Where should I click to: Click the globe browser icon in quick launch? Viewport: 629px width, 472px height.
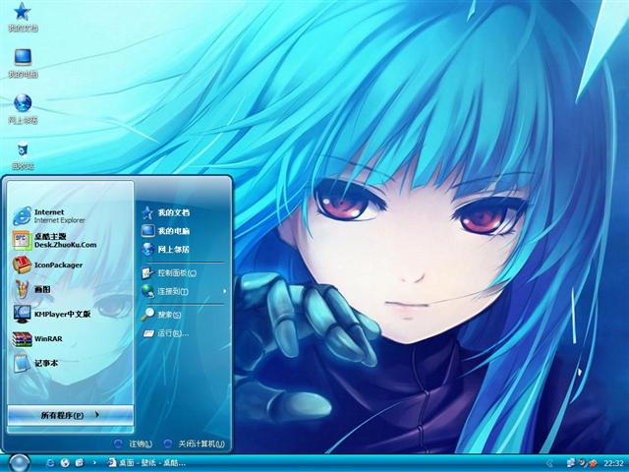65,463
